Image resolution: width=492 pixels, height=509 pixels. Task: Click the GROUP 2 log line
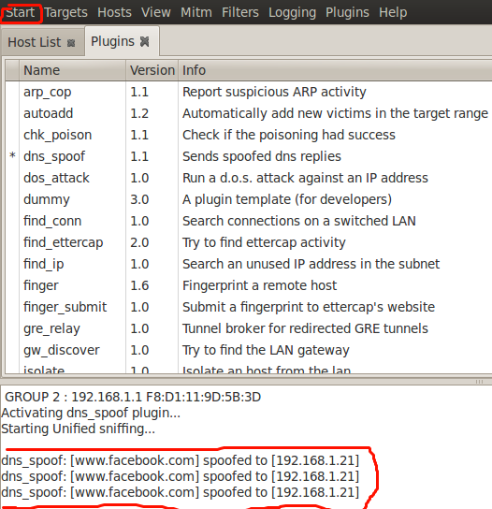(x=133, y=397)
